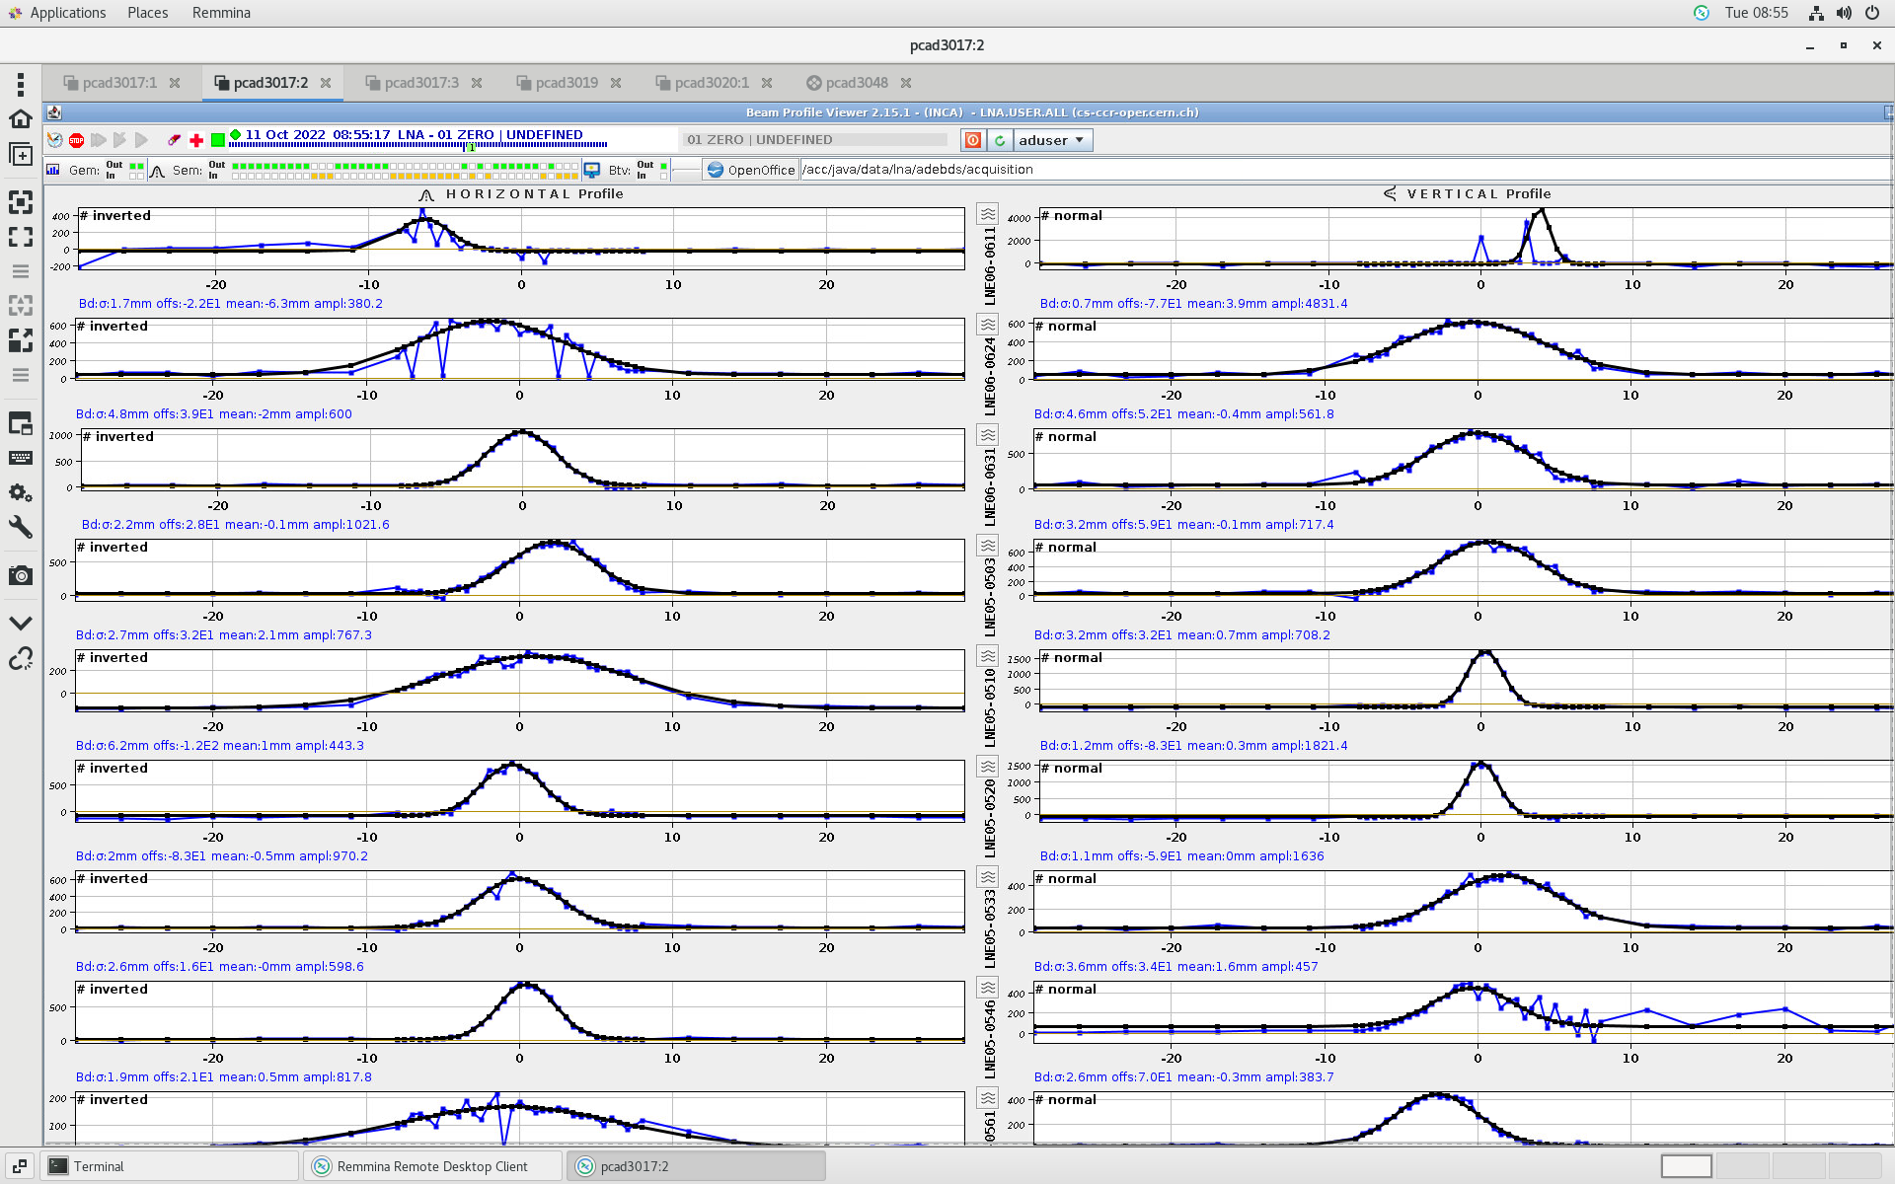Toggle the first Sem Out green box
This screenshot has height=1184, width=1895.
pos(236,166)
